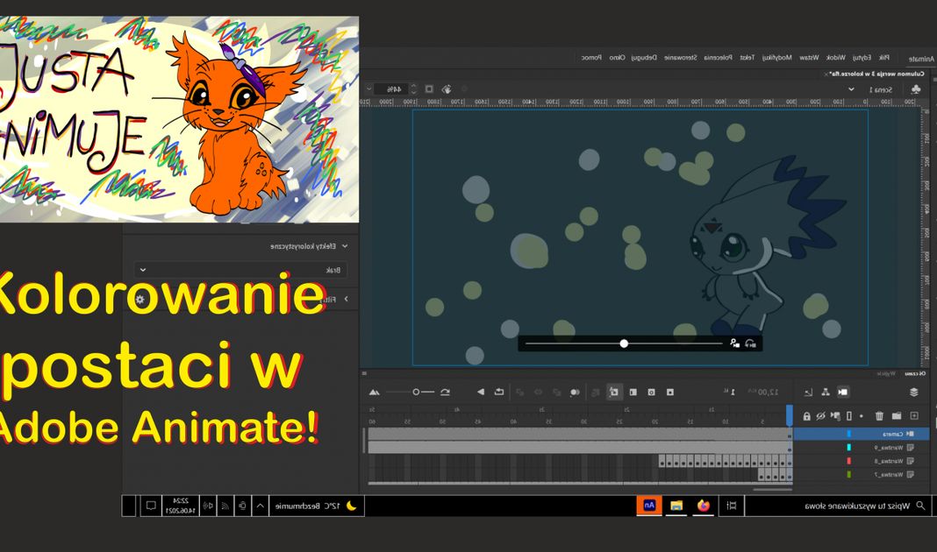This screenshot has width=937, height=552.
Task: Create a new layer folder
Action: coord(897,416)
